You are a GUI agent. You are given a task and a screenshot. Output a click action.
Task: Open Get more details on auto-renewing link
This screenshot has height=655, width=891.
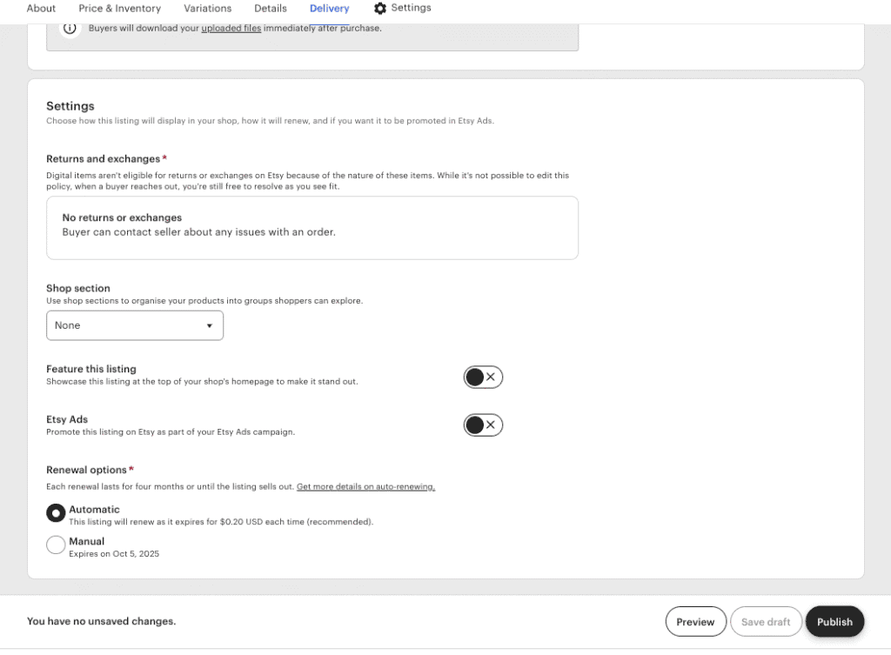366,487
